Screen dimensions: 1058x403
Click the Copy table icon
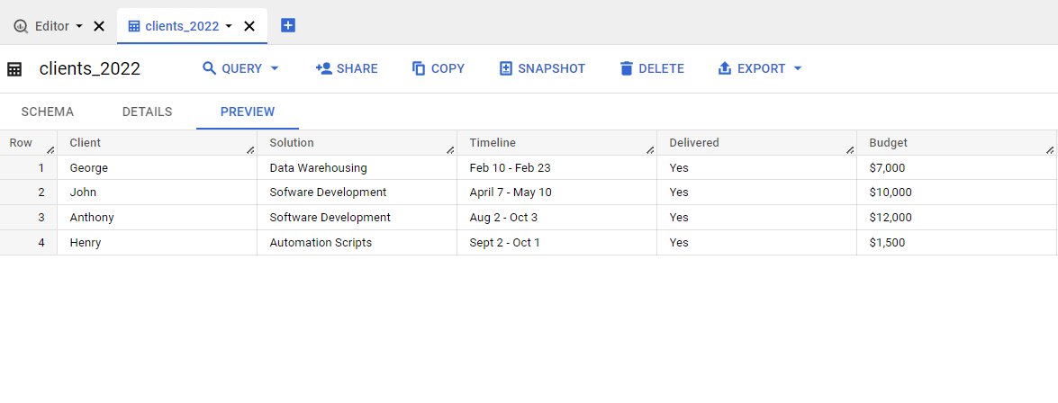[x=419, y=68]
